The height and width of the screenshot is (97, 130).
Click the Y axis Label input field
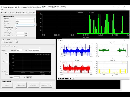(x=5, y=62)
